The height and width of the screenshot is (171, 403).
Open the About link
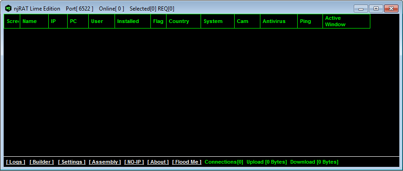pos(158,162)
